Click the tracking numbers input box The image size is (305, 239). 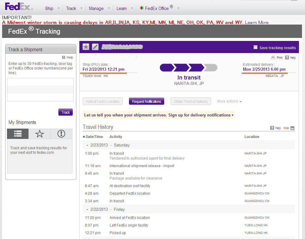(40, 89)
